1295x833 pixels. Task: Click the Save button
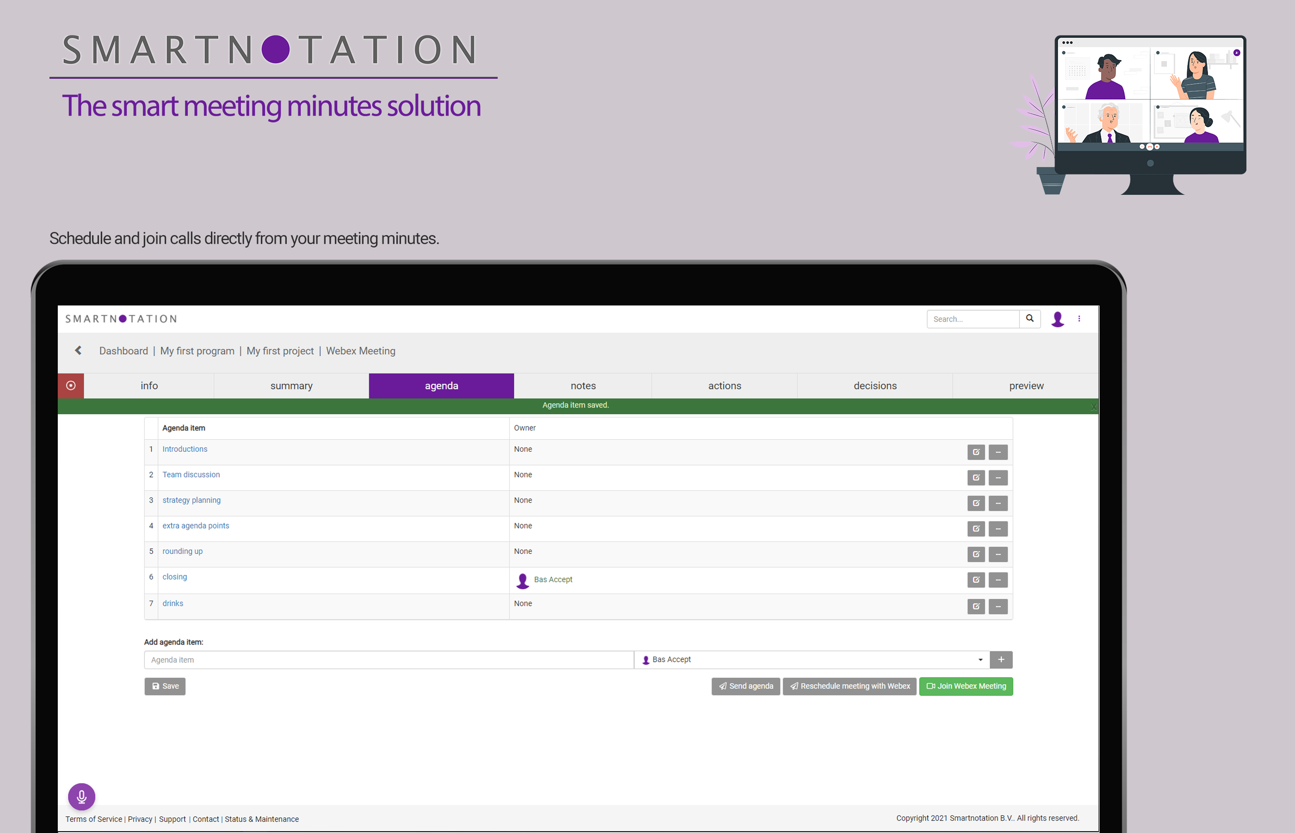[165, 686]
